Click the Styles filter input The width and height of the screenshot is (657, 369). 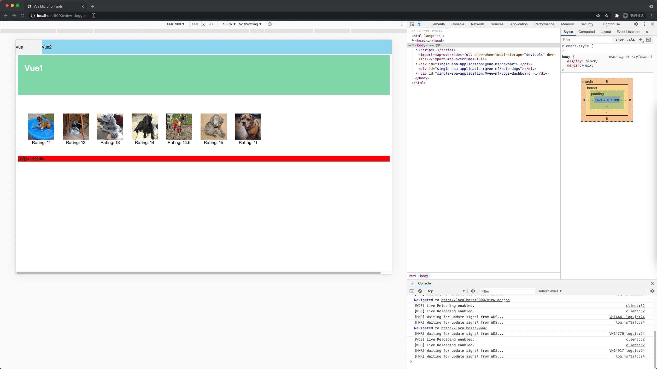pos(586,40)
